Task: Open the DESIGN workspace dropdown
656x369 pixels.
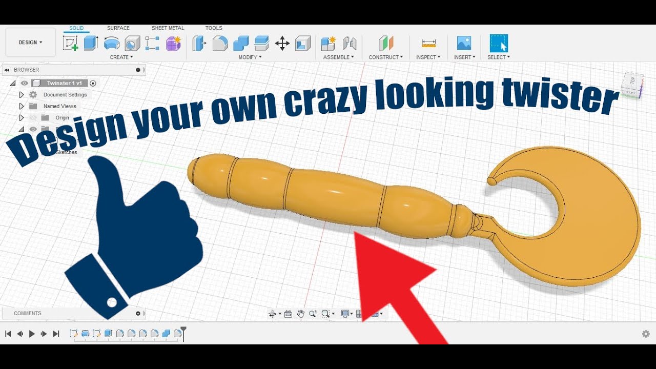Action: point(31,43)
